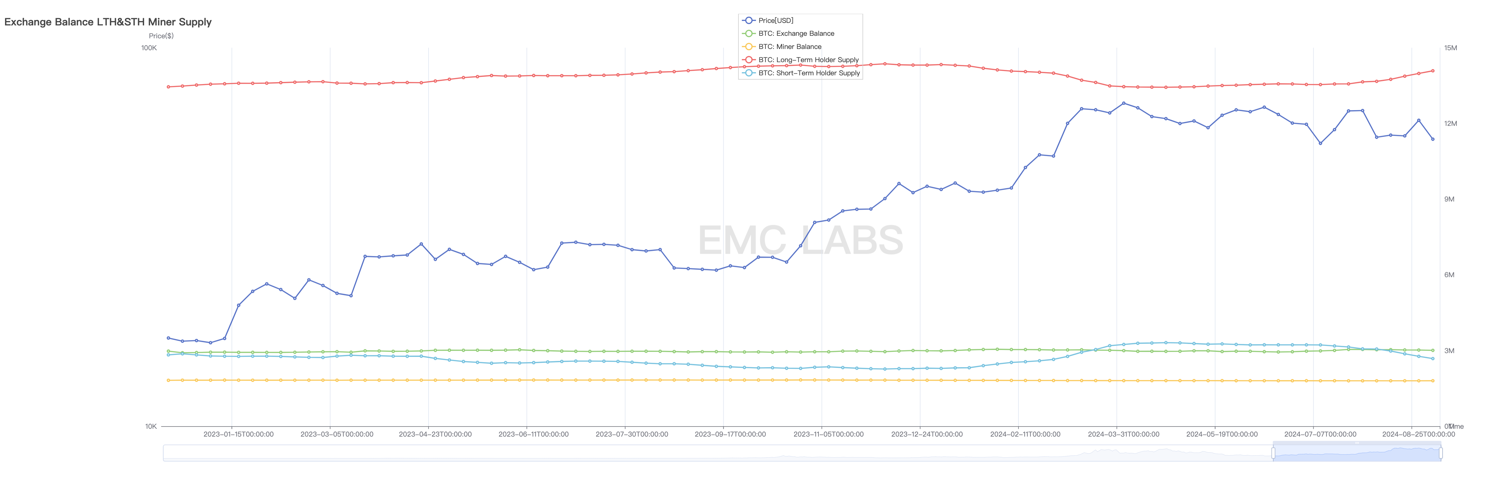Toggle the Price[USD] series label
Screen dimensions: 1490x478
pyautogui.click(x=776, y=20)
